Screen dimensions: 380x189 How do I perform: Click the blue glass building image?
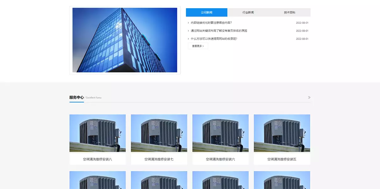pyautogui.click(x=125, y=40)
